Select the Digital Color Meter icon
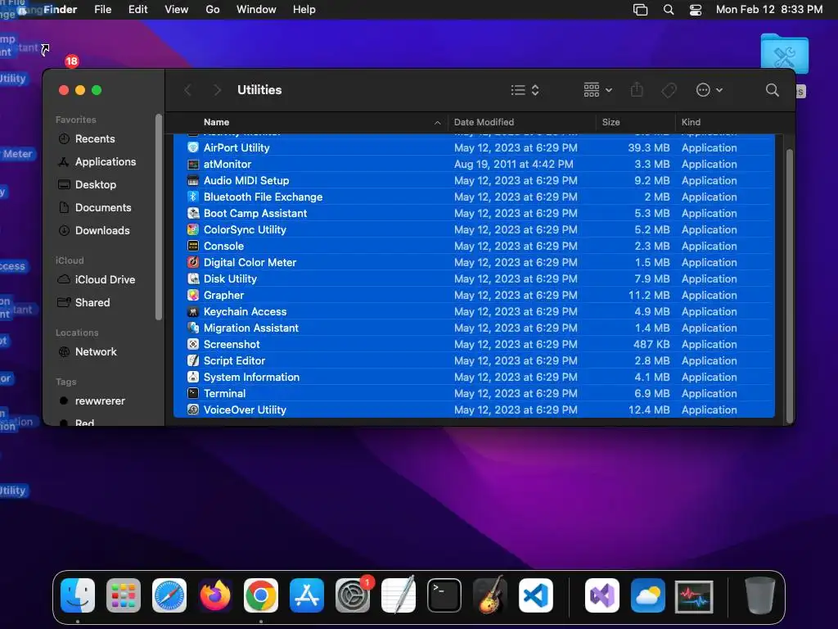Screen dimensions: 838x629 193,263
